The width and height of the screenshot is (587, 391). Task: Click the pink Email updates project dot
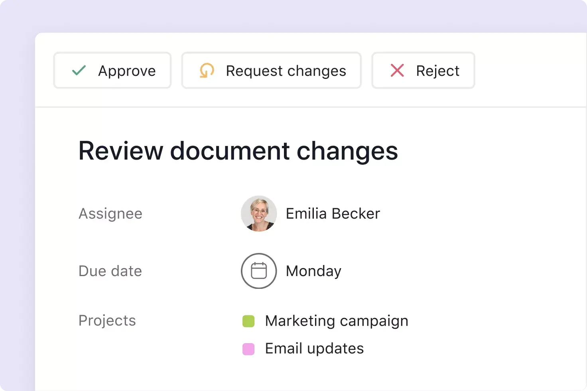click(248, 348)
